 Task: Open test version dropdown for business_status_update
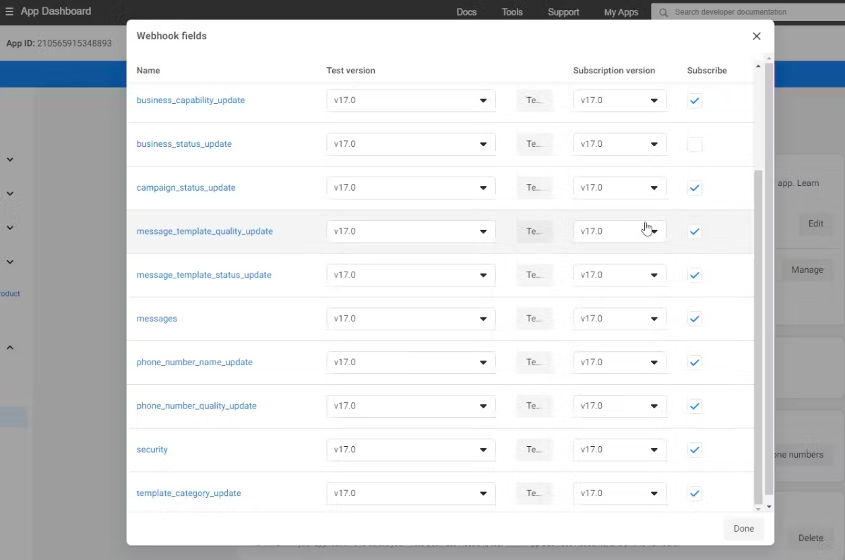(x=411, y=144)
